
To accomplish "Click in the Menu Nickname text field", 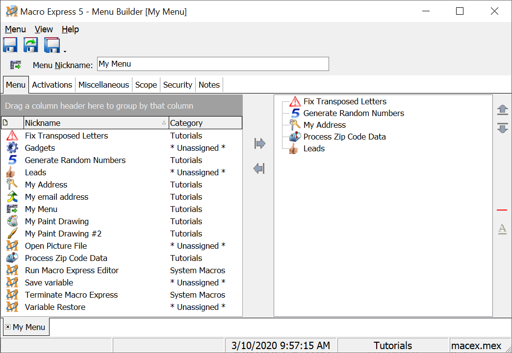I will pyautogui.click(x=213, y=64).
